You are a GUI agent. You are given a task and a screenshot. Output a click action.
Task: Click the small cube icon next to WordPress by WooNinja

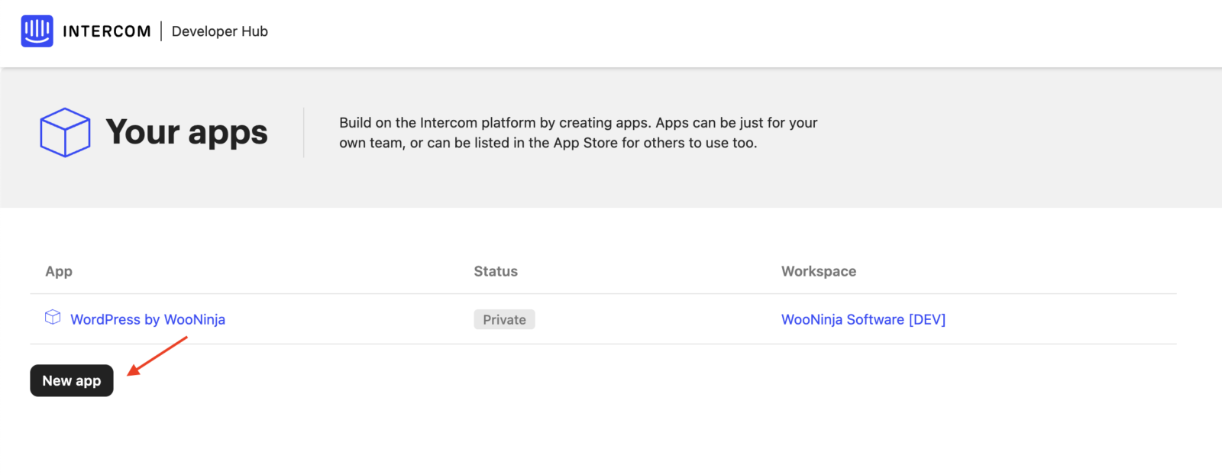53,317
